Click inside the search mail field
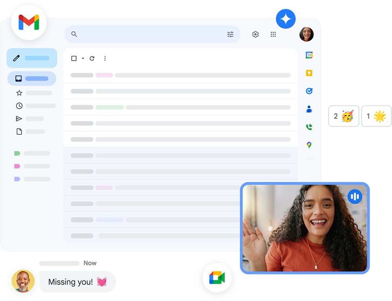Image resolution: width=392 pixels, height=301 pixels. [149, 34]
